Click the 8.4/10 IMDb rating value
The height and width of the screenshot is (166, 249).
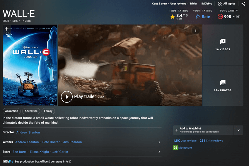click(x=182, y=16)
